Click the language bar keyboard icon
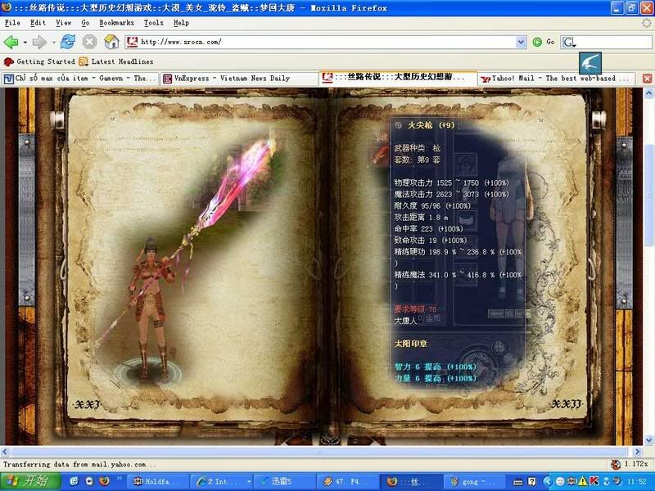The image size is (655, 491). coord(518,482)
